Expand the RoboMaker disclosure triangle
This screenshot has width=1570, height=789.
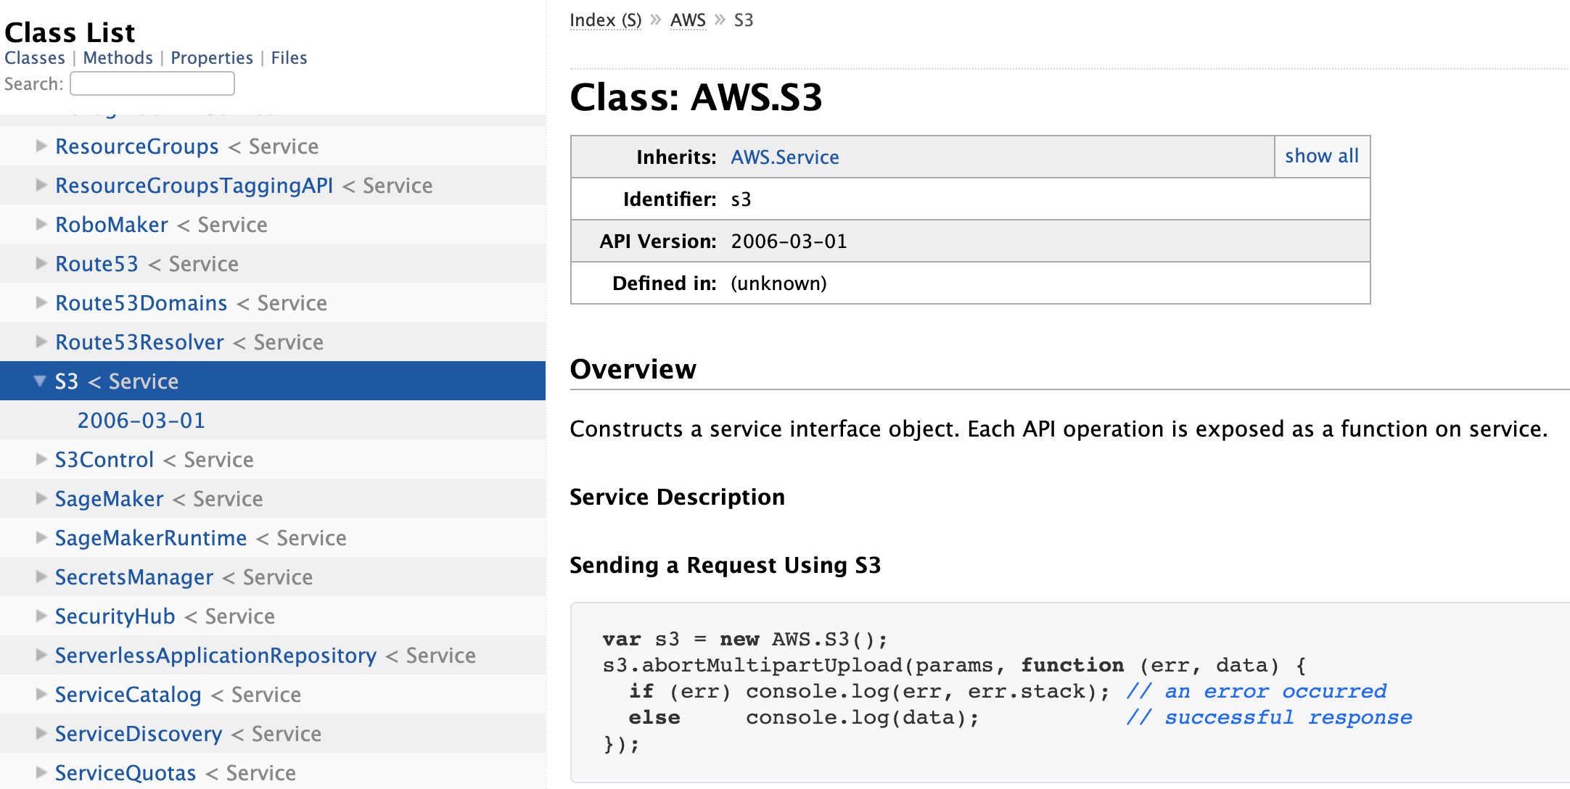pyautogui.click(x=41, y=224)
